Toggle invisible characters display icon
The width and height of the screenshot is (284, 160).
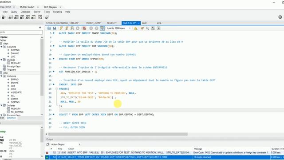(x=153, y=28)
